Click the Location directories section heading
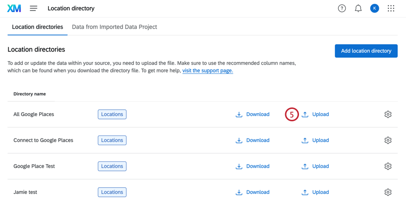The width and height of the screenshot is (406, 202). coord(36,49)
